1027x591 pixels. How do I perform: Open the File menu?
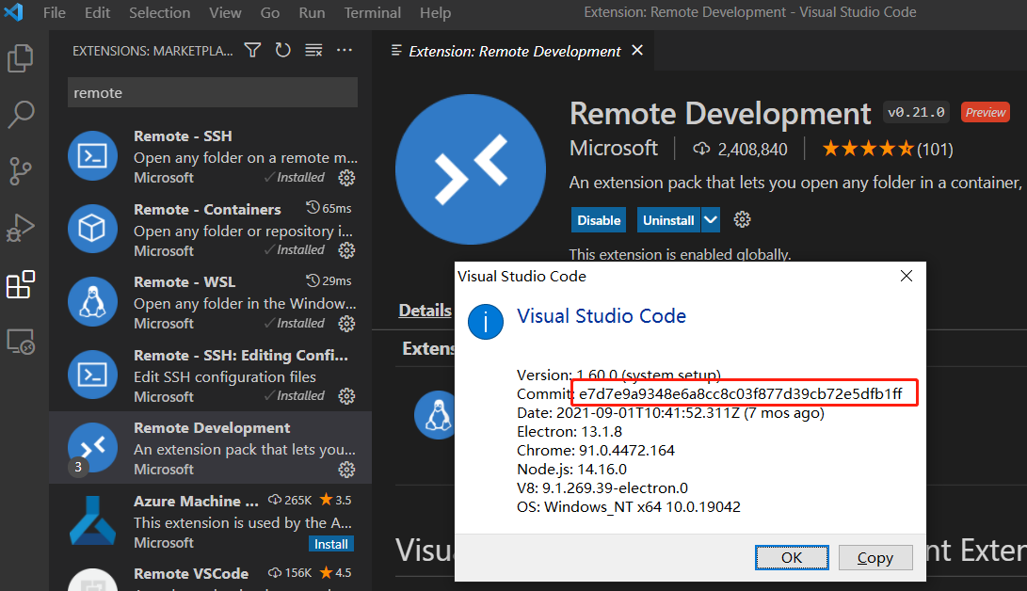[54, 12]
